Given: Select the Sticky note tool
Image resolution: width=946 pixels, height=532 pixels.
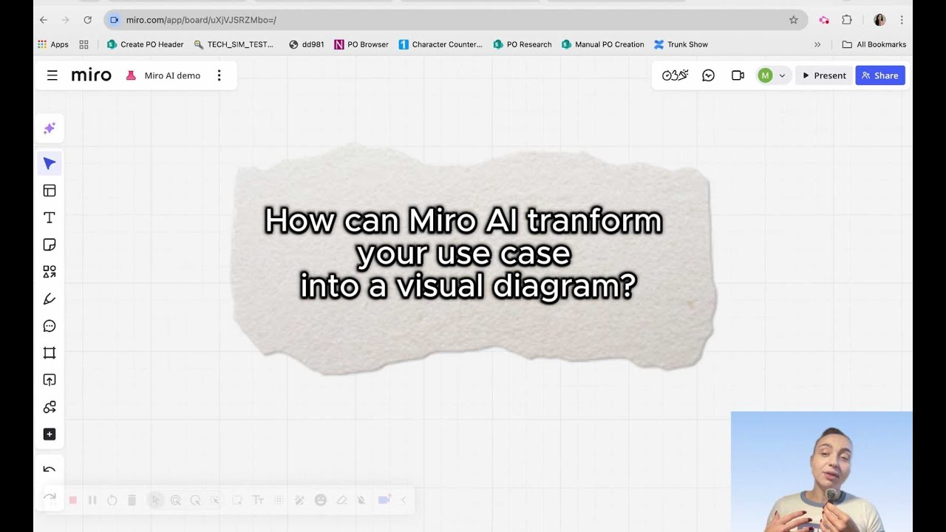Looking at the screenshot, I should (50, 245).
